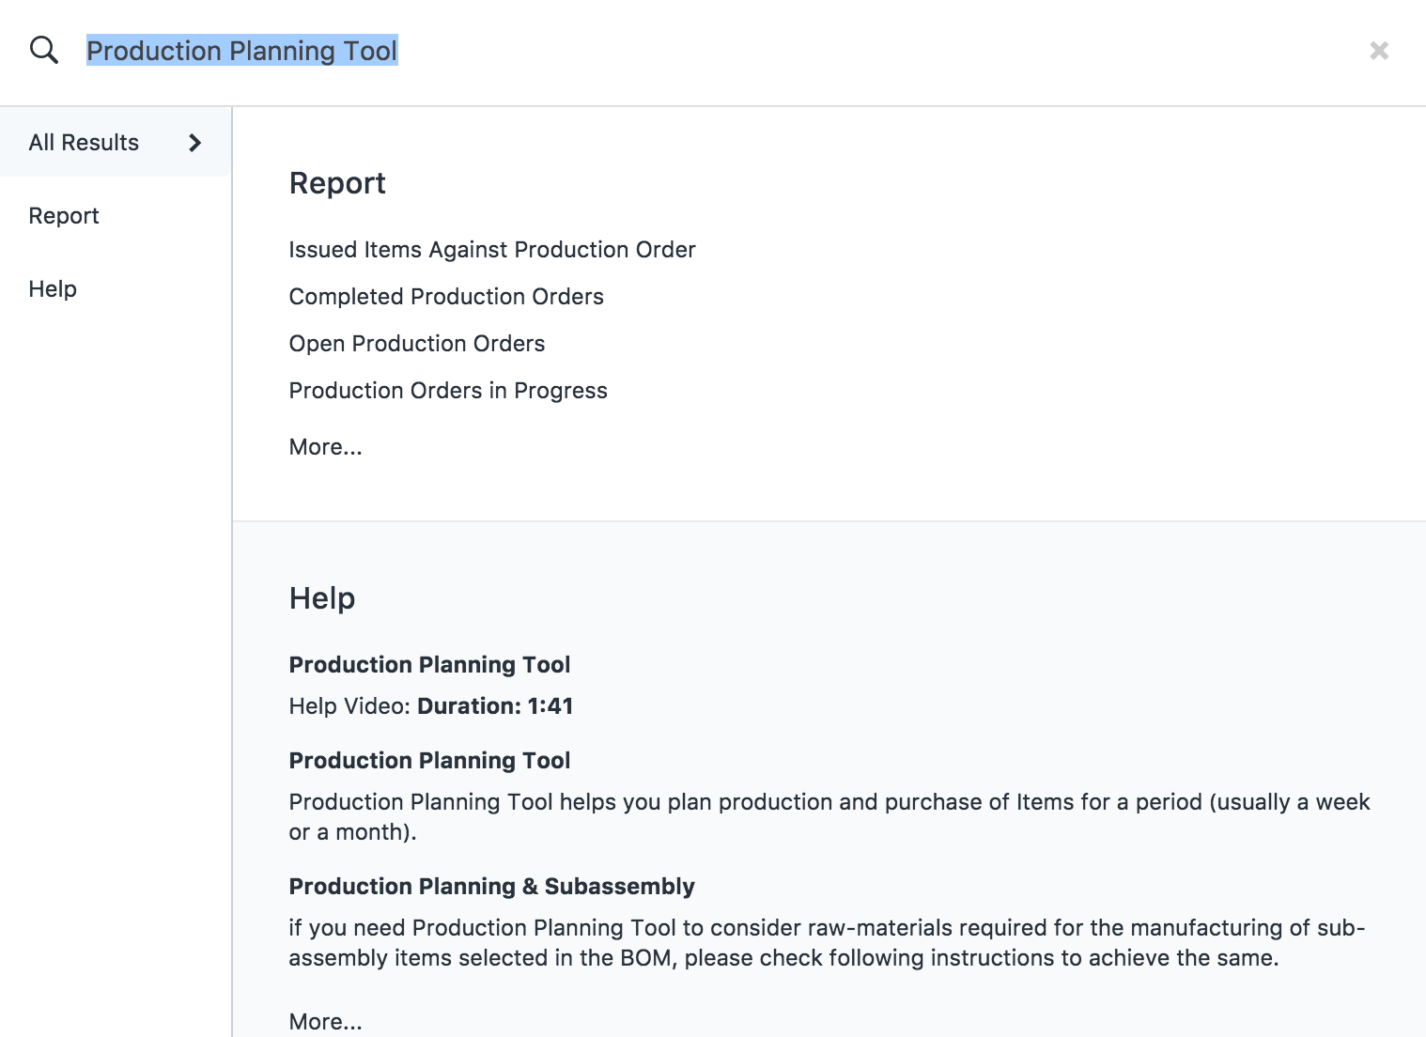
Task: Click the magnifying glass search icon
Action: click(x=44, y=50)
